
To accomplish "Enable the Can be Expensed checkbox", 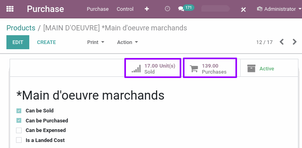I will (x=19, y=130).
